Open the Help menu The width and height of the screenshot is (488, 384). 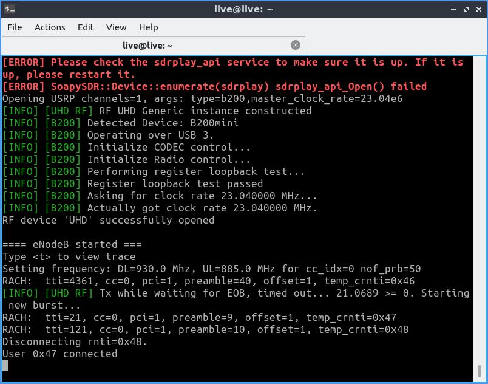point(148,27)
